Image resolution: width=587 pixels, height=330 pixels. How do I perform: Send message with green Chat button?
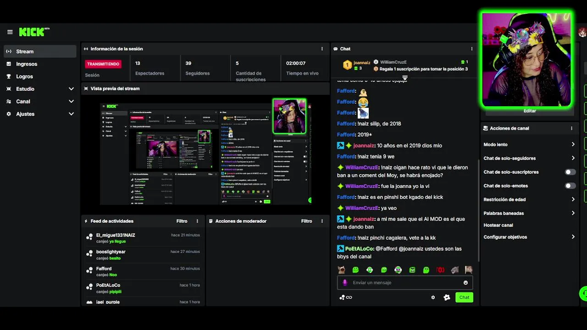tap(464, 297)
